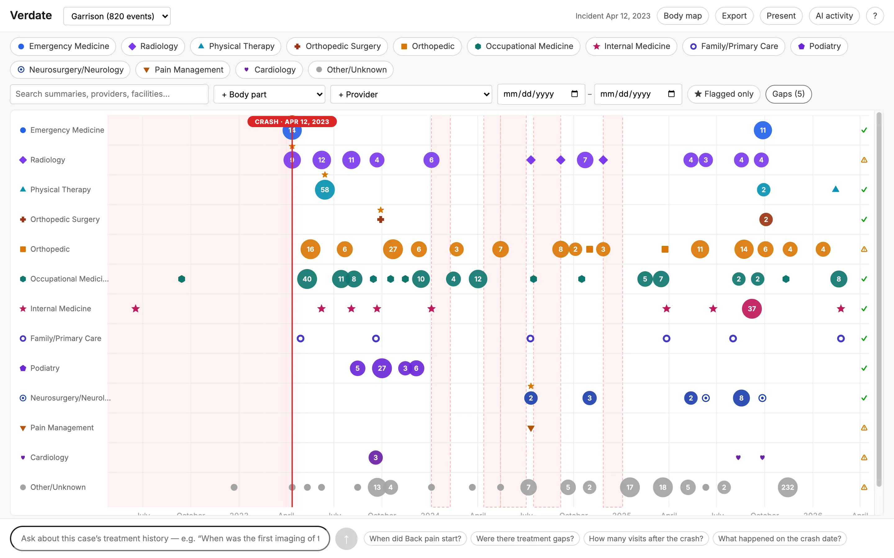Click the Radiology diamond marker between 7 and Orthopedic 3
Image resolution: width=894 pixels, height=558 pixels.
(x=603, y=160)
